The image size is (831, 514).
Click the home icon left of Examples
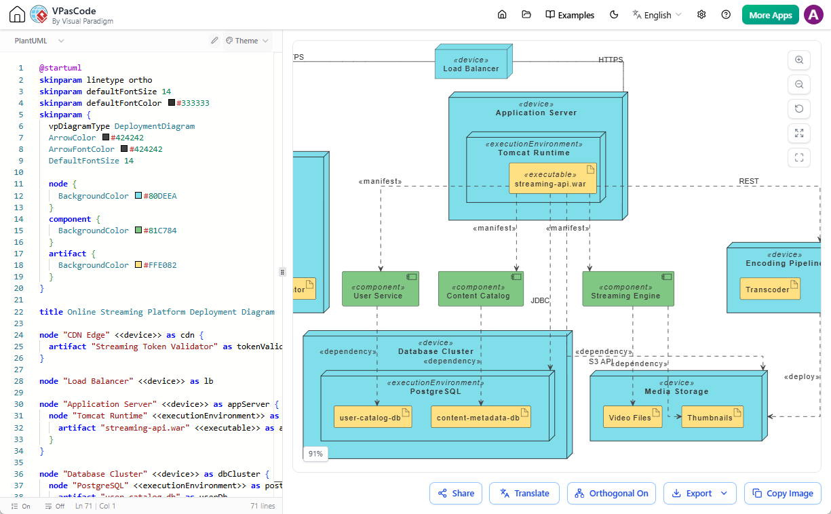502,15
